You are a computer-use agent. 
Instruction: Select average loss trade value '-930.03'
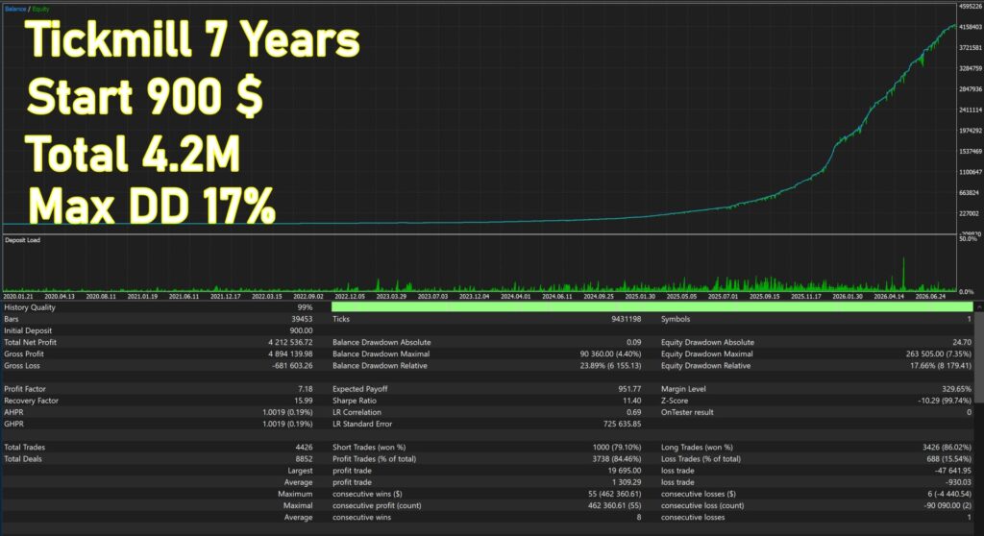[958, 482]
